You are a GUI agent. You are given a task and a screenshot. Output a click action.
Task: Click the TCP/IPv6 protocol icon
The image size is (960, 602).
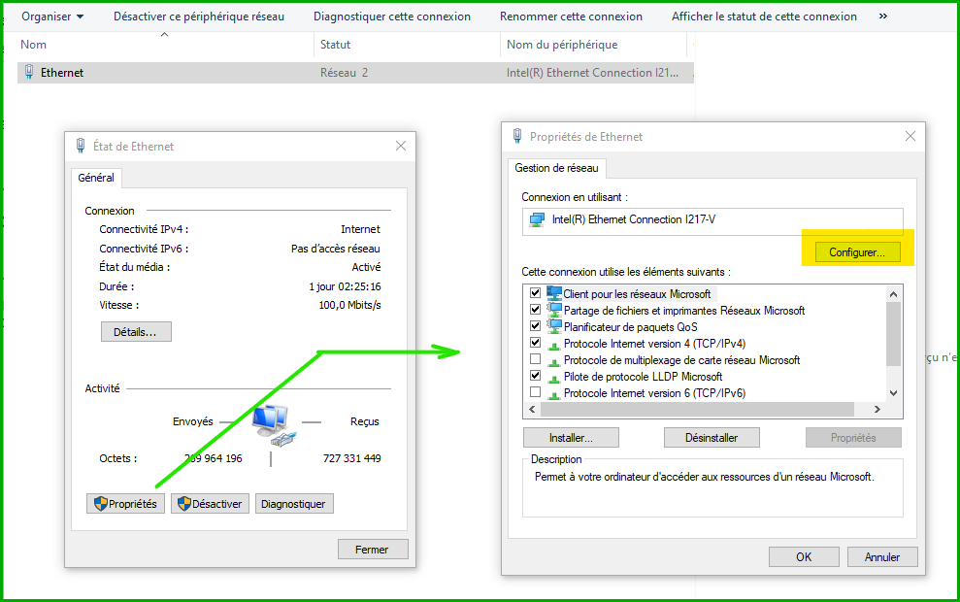(x=554, y=394)
